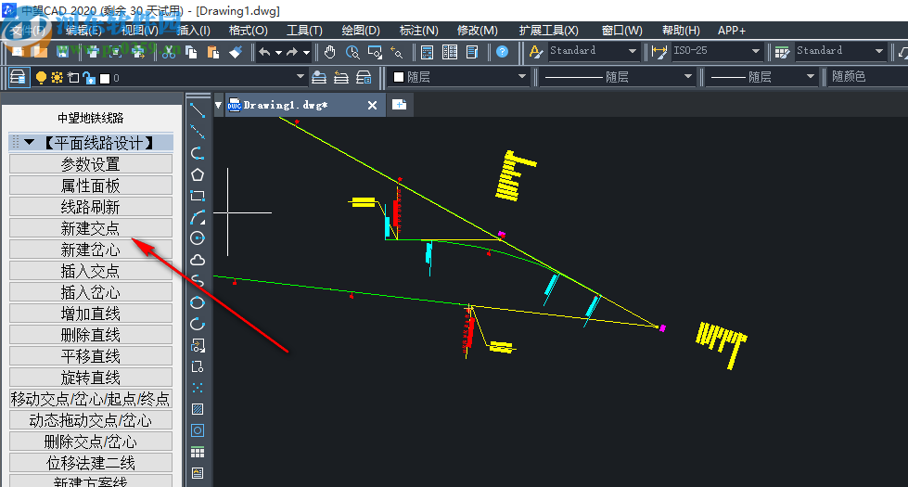Click the Layer Previous icon
Viewport: 908px width, 487px height.
coord(341,77)
